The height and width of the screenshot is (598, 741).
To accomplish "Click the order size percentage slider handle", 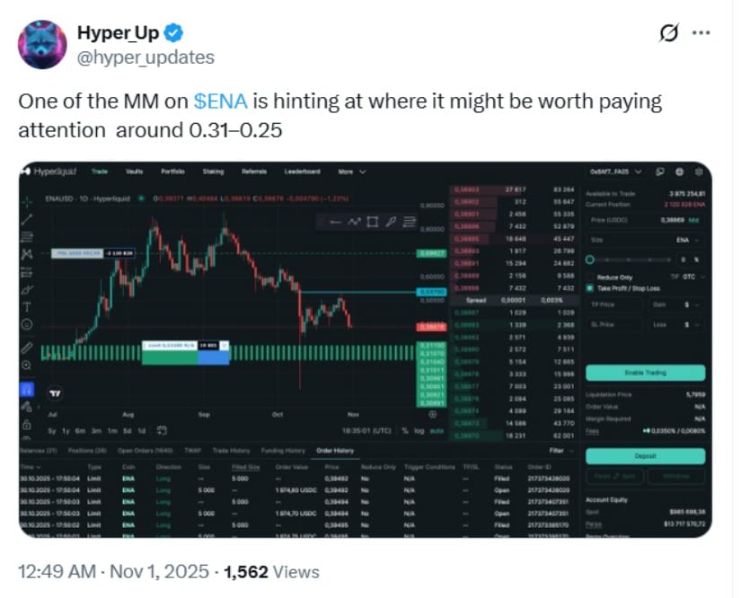I will (x=589, y=259).
